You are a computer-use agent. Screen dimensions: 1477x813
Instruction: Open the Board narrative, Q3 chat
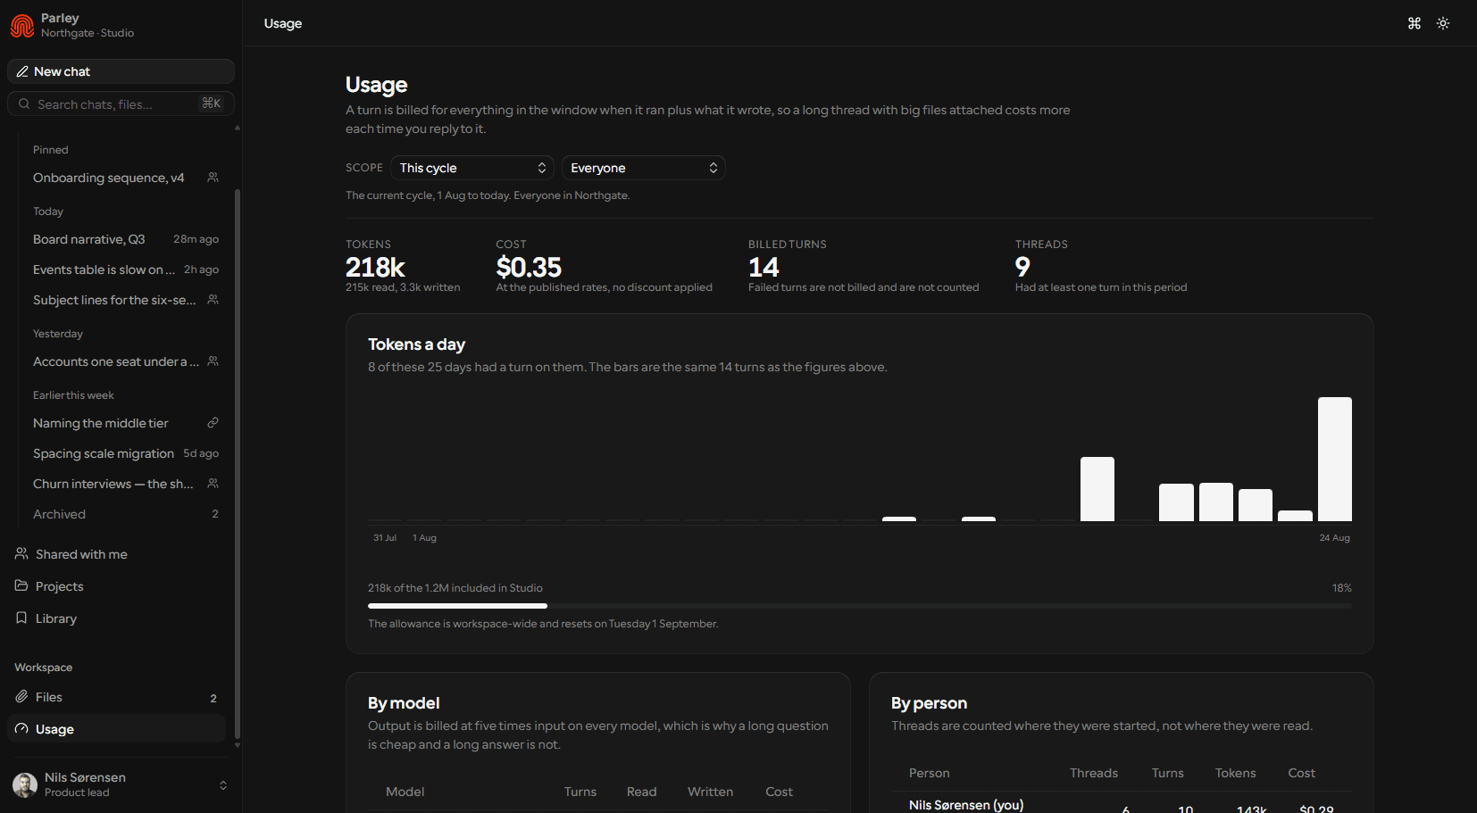pyautogui.click(x=126, y=239)
